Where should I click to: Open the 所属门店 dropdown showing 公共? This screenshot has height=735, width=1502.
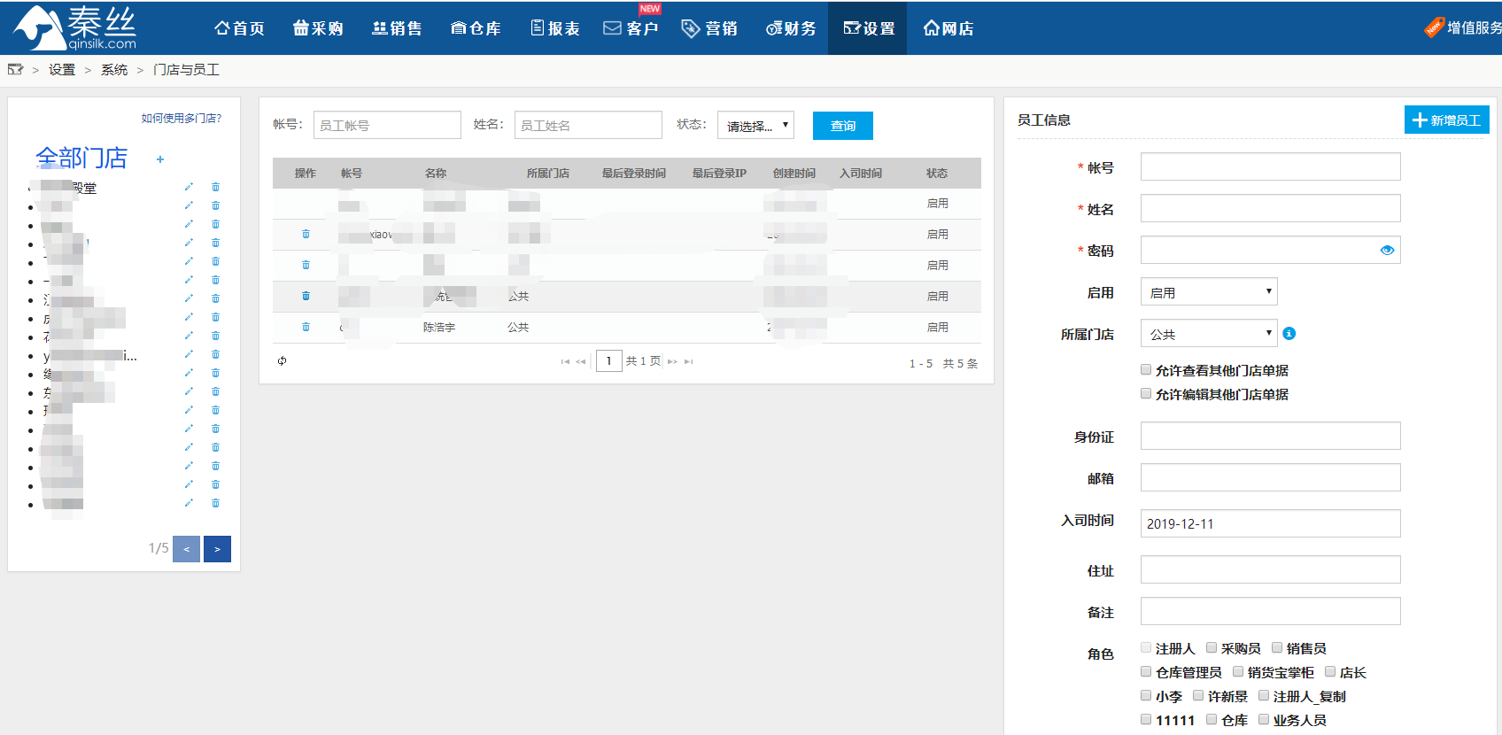[x=1209, y=334]
